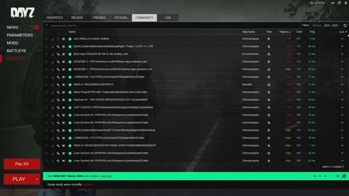Screen dimensions: 349x196
Task: Refresh the server list
Action: click(345, 25)
